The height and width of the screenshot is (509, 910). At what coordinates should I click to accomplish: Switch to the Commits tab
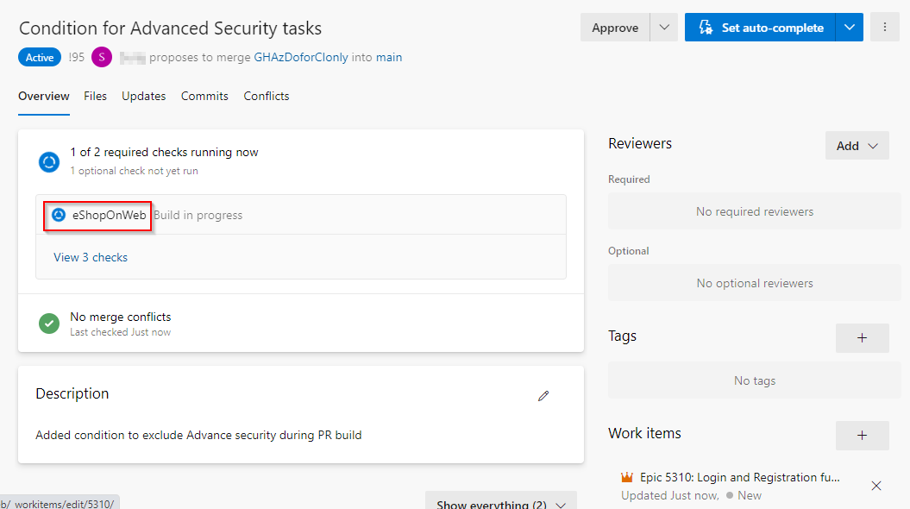[204, 96]
